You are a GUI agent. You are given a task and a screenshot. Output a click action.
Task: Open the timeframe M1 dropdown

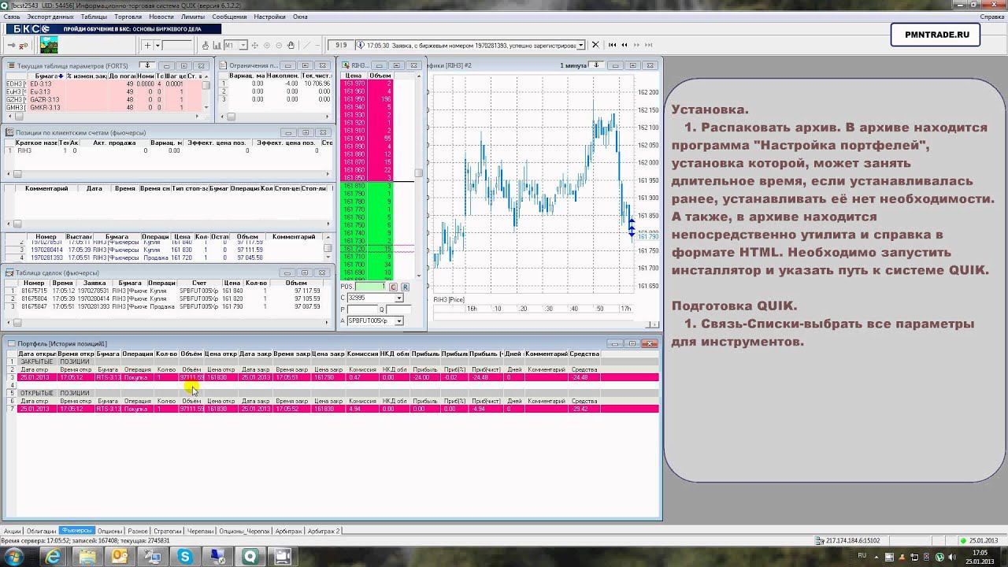(x=243, y=46)
